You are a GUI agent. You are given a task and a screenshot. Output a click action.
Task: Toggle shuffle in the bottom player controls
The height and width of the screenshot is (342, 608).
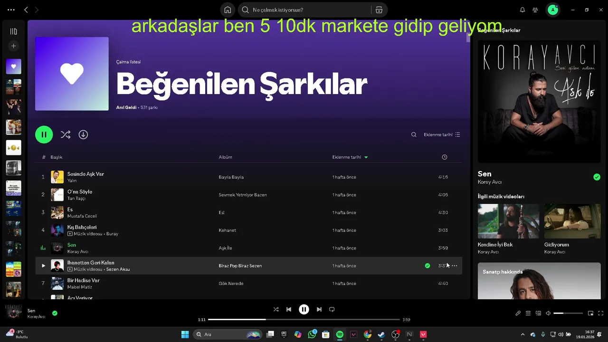click(x=276, y=309)
